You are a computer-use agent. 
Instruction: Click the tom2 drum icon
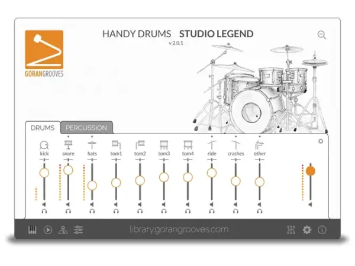click(140, 145)
